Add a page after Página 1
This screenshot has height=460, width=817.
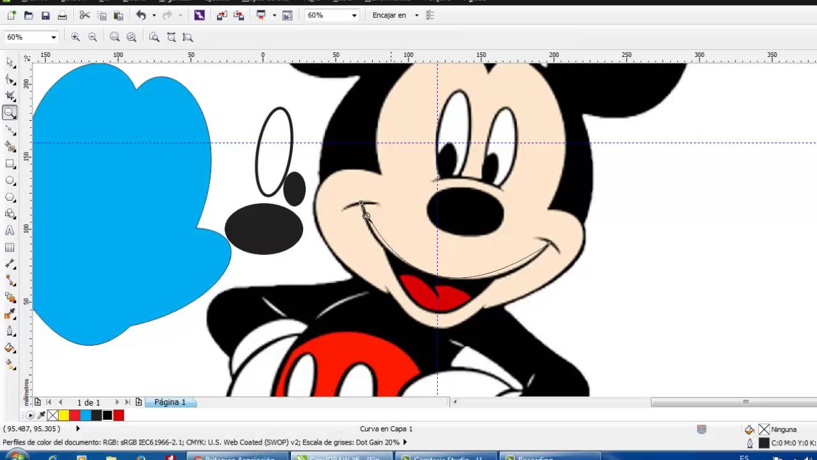139,402
